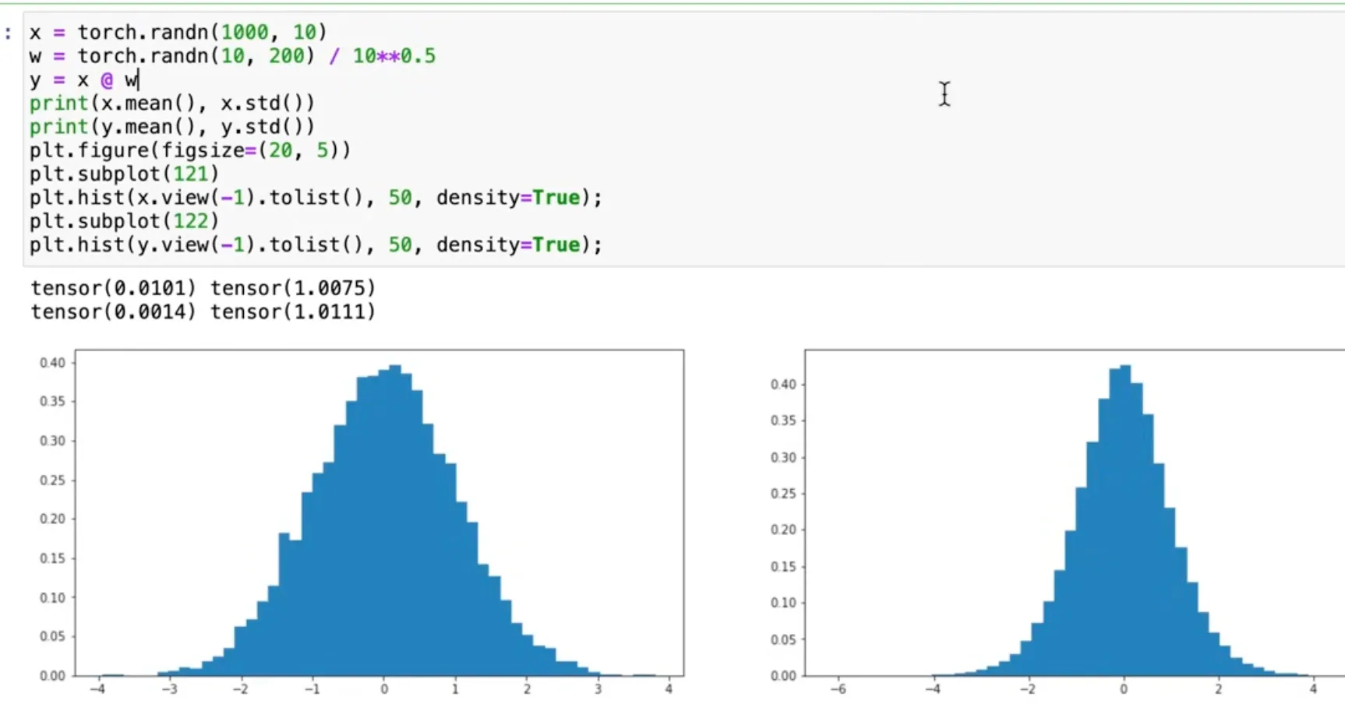Click the 0 tick label under the left histogram
This screenshot has width=1345, height=704.
pyautogui.click(x=383, y=688)
